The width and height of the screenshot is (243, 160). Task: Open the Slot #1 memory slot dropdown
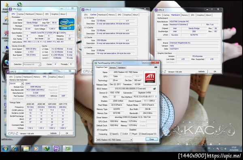(x=17, y=83)
